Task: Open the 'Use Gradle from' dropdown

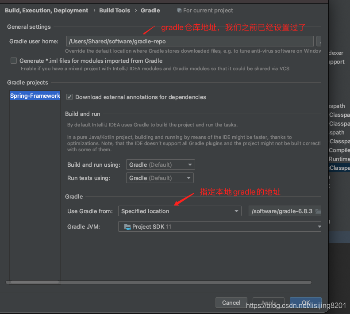Action: pyautogui.click(x=180, y=211)
